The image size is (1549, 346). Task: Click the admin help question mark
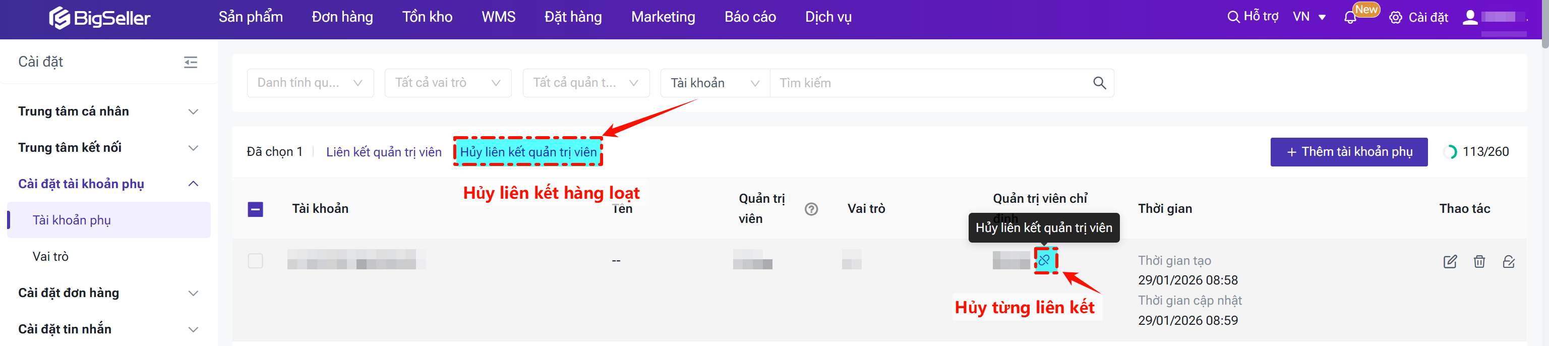coord(811,209)
